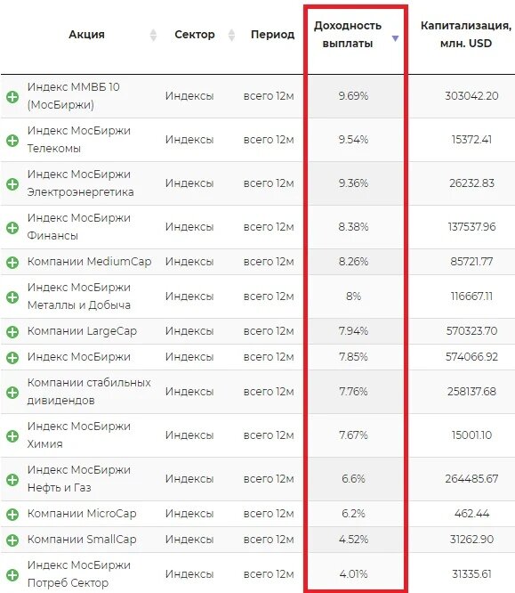Sort by the Сектор column arrows
The image size is (515, 593).
pyautogui.click(x=231, y=35)
